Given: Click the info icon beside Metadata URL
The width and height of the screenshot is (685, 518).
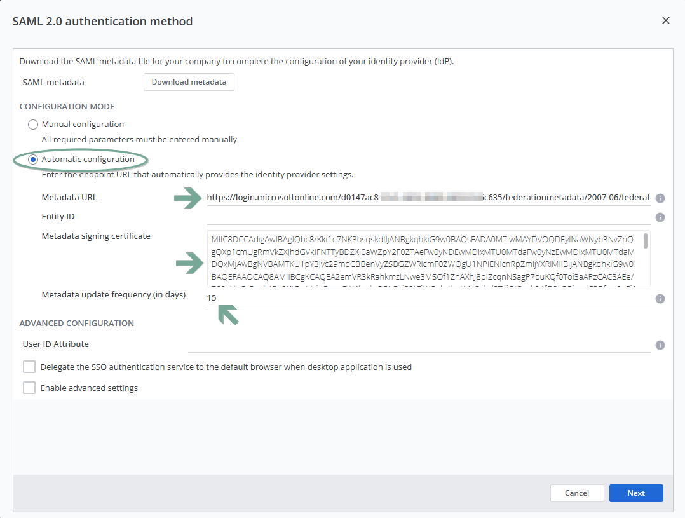Looking at the screenshot, I should point(660,198).
